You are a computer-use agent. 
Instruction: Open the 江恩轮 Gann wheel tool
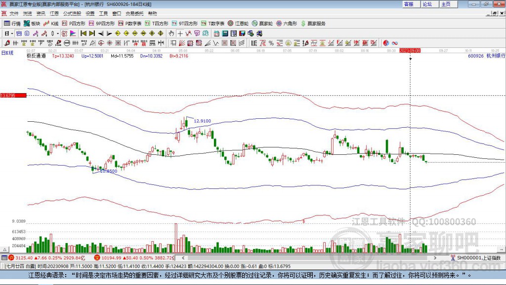(x=238, y=24)
